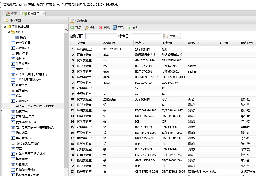Close the 检测项目 tab with its X
The height and width of the screenshot is (176, 256).
[43, 13]
